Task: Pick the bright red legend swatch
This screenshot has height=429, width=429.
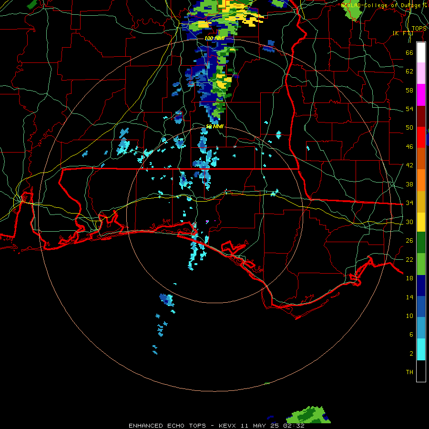Action: coord(421,137)
